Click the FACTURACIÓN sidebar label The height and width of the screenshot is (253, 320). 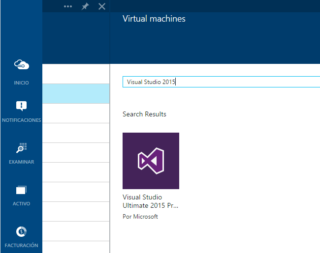point(21,246)
